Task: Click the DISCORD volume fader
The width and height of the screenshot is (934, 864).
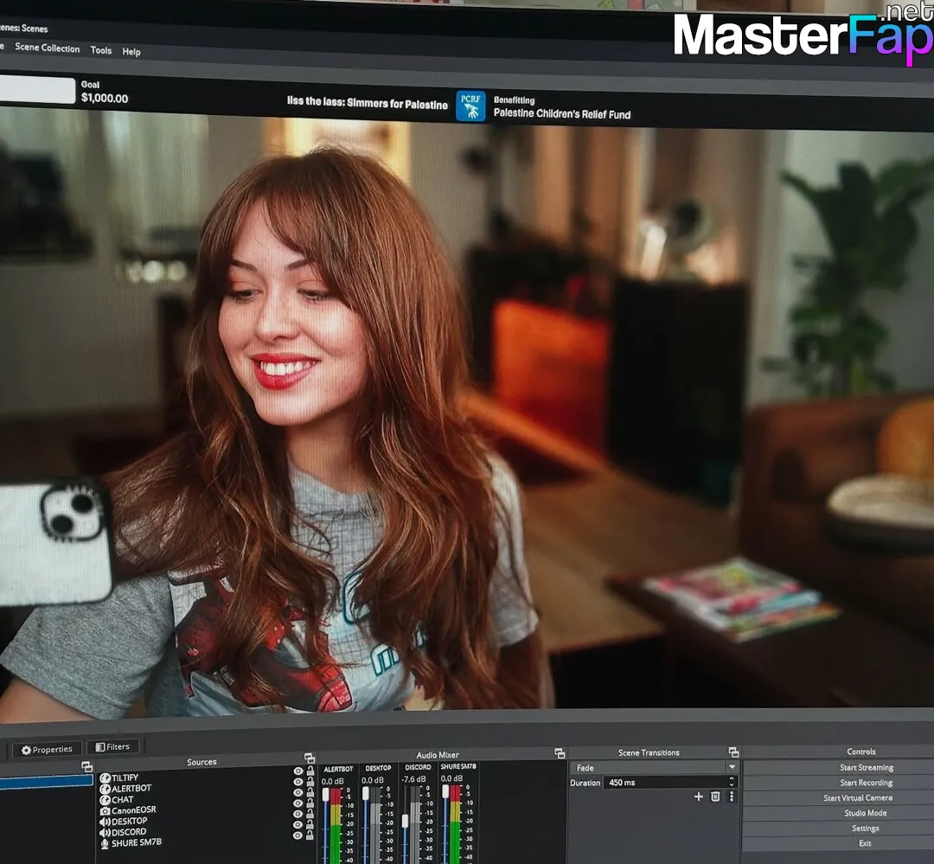Action: pyautogui.click(x=405, y=821)
